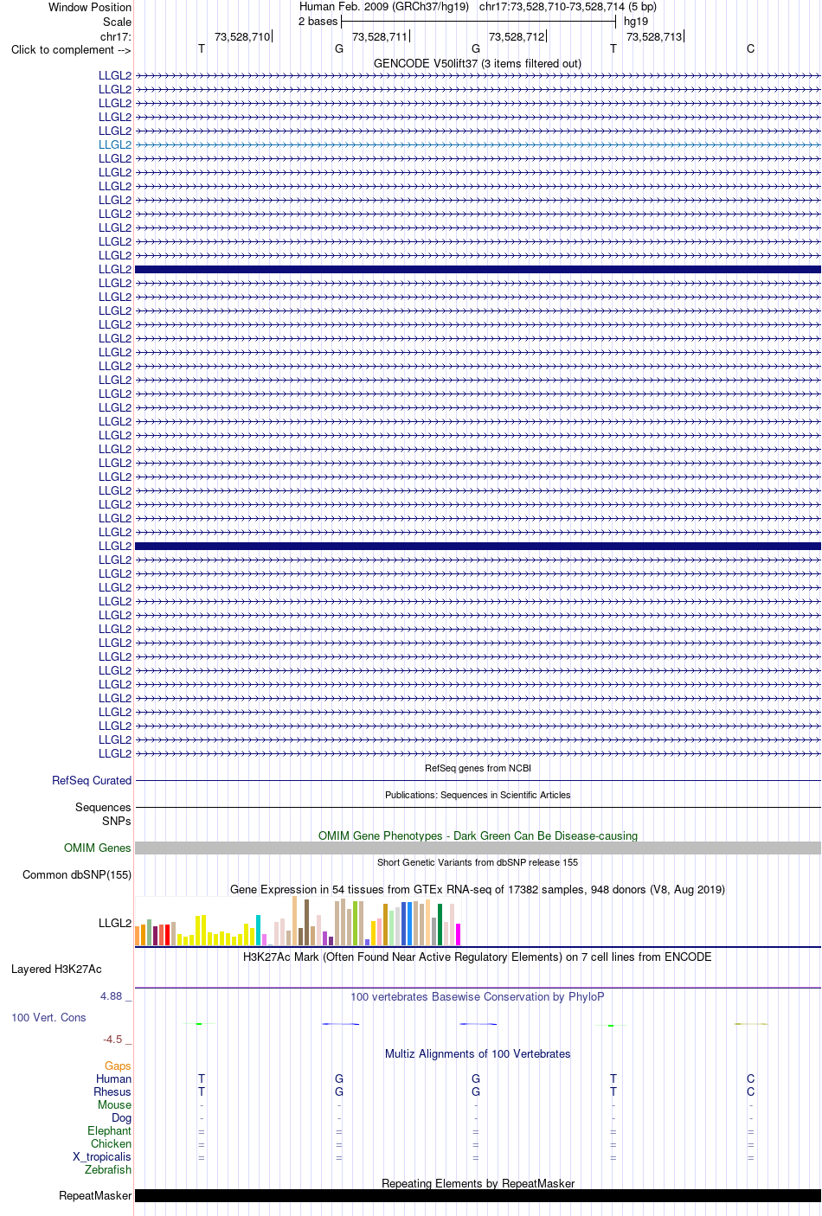Open 'Short Genetic Variants from dbSNP release 155'

478,862
